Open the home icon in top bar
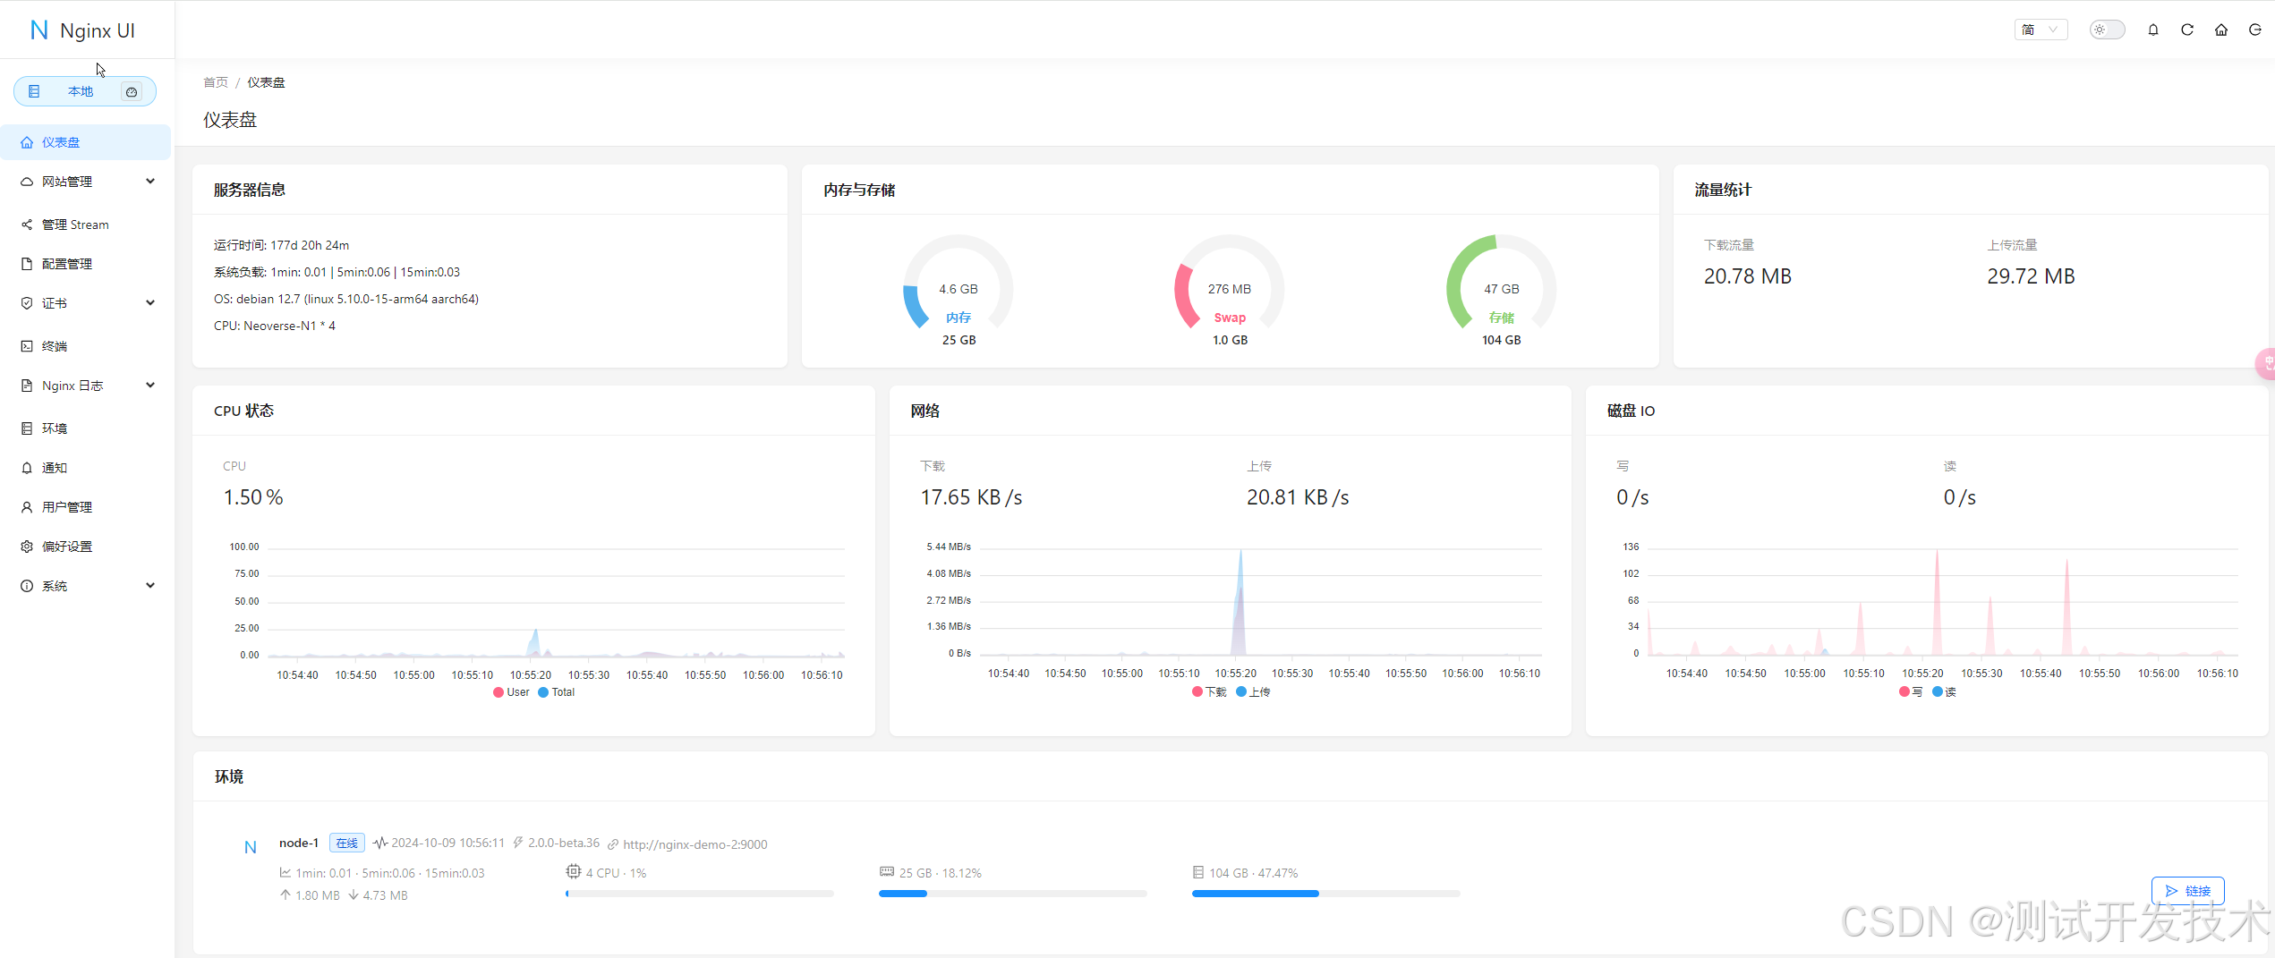Viewport: 2275px width, 958px height. [x=2221, y=30]
